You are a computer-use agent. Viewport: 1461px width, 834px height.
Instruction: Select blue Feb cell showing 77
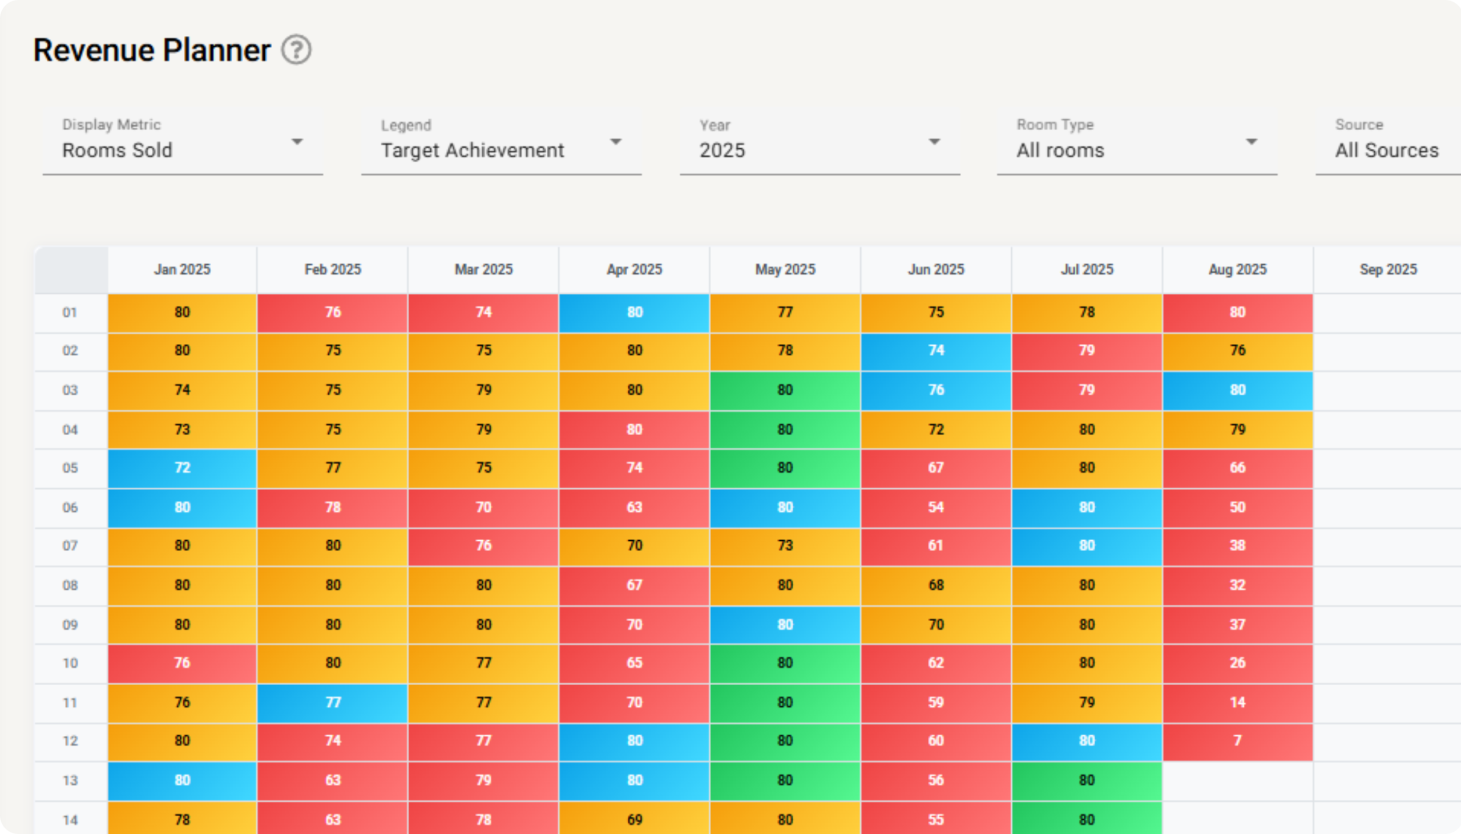click(x=333, y=702)
